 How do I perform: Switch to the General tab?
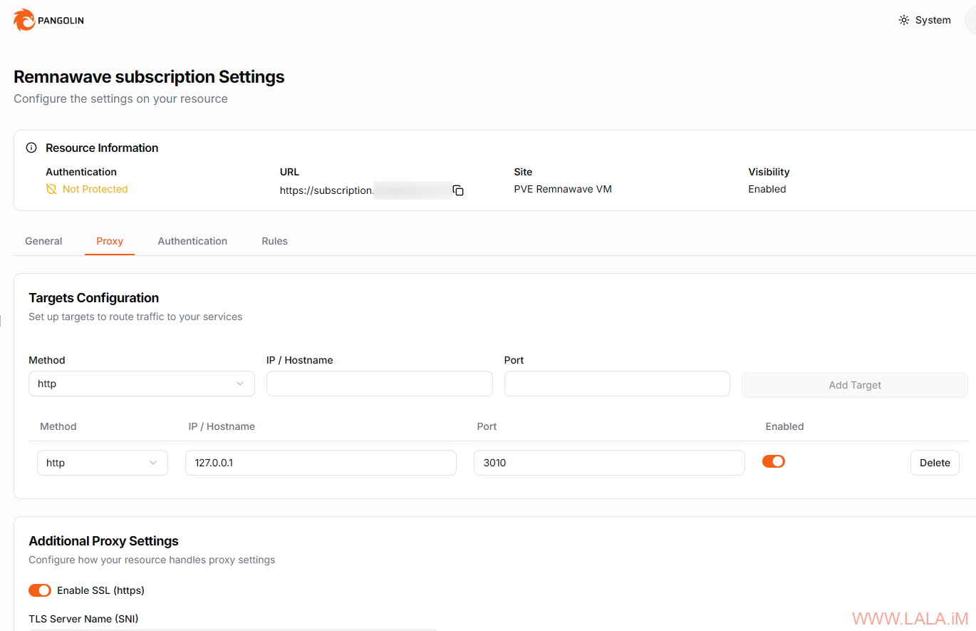coord(43,241)
